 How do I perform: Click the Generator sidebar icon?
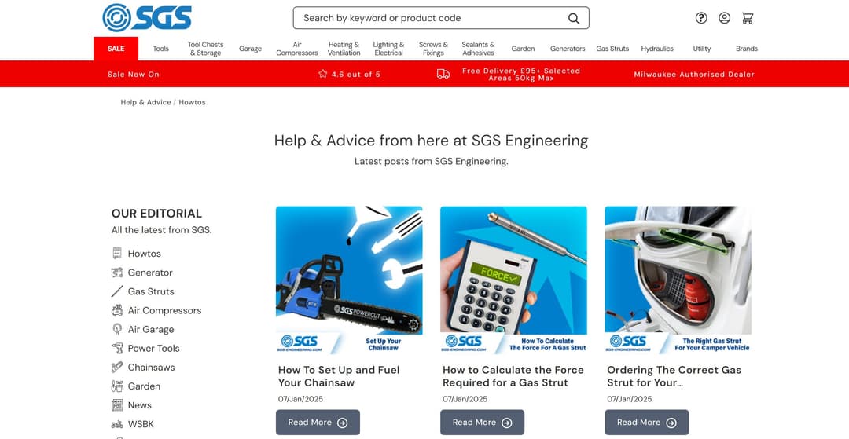pos(117,273)
